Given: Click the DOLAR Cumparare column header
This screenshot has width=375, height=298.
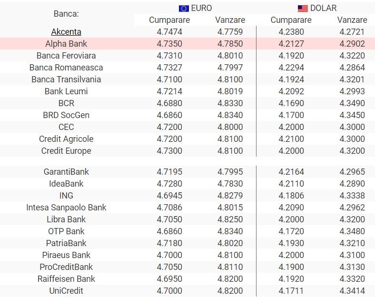Looking at the screenshot, I should (291, 20).
